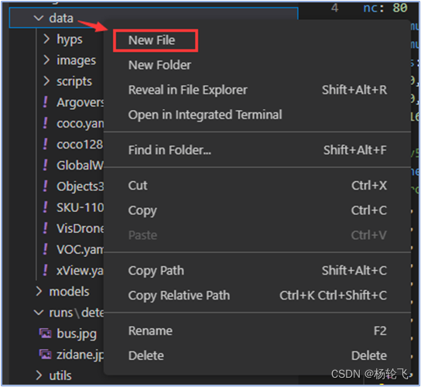Expand the utils folder chevron

point(39,375)
